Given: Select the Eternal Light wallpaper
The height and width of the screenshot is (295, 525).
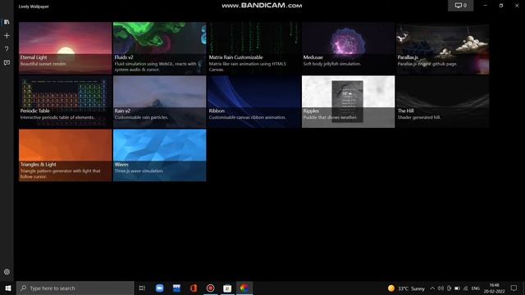Looking at the screenshot, I should click(66, 48).
